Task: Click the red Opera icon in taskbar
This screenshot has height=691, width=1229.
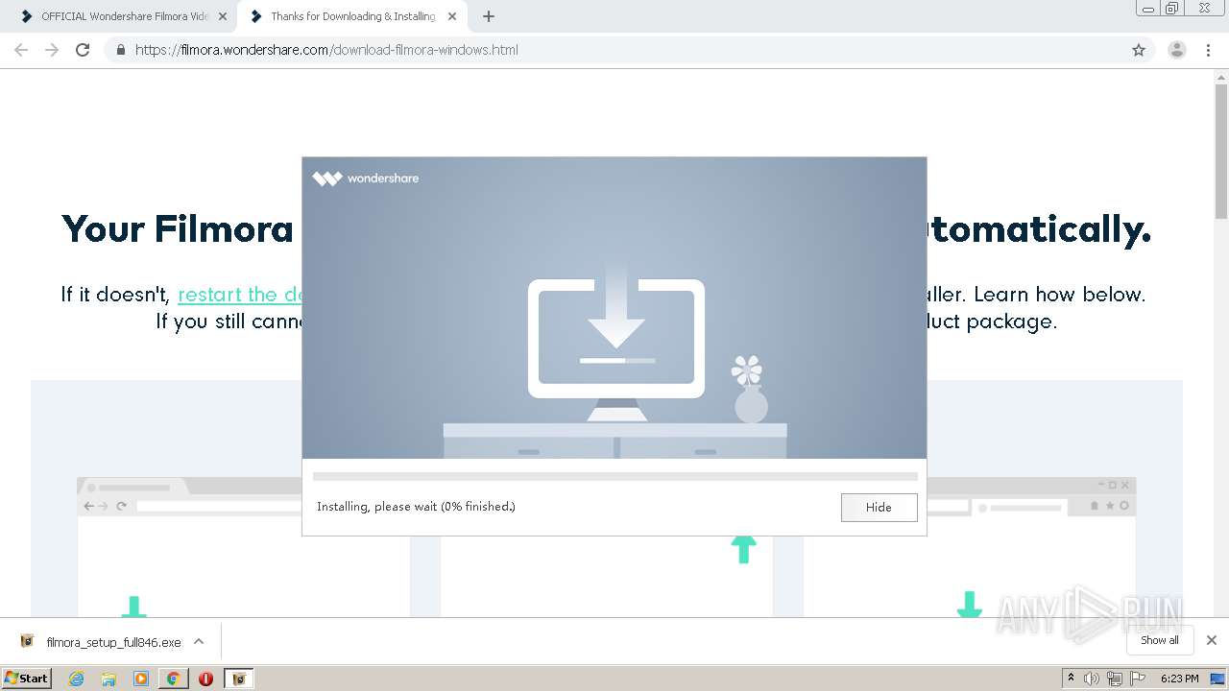Action: pyautogui.click(x=205, y=679)
